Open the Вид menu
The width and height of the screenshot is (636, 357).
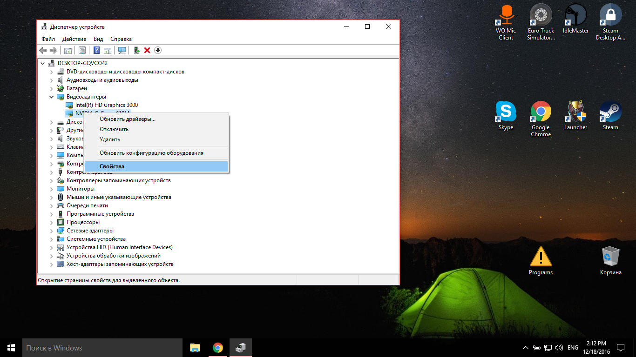[x=98, y=39]
